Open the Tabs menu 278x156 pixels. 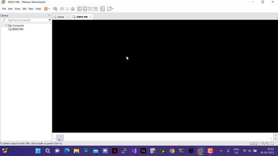31,9
